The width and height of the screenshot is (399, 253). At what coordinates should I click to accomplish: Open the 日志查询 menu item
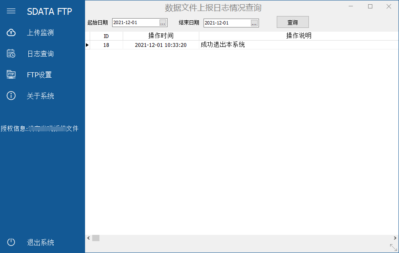point(40,54)
